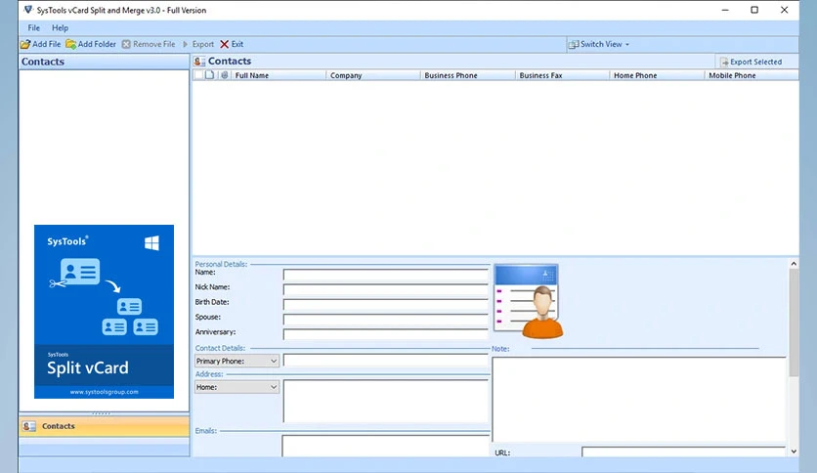Open the Primary Phone dropdown
Screen dimensions: 817x473
click(x=236, y=361)
